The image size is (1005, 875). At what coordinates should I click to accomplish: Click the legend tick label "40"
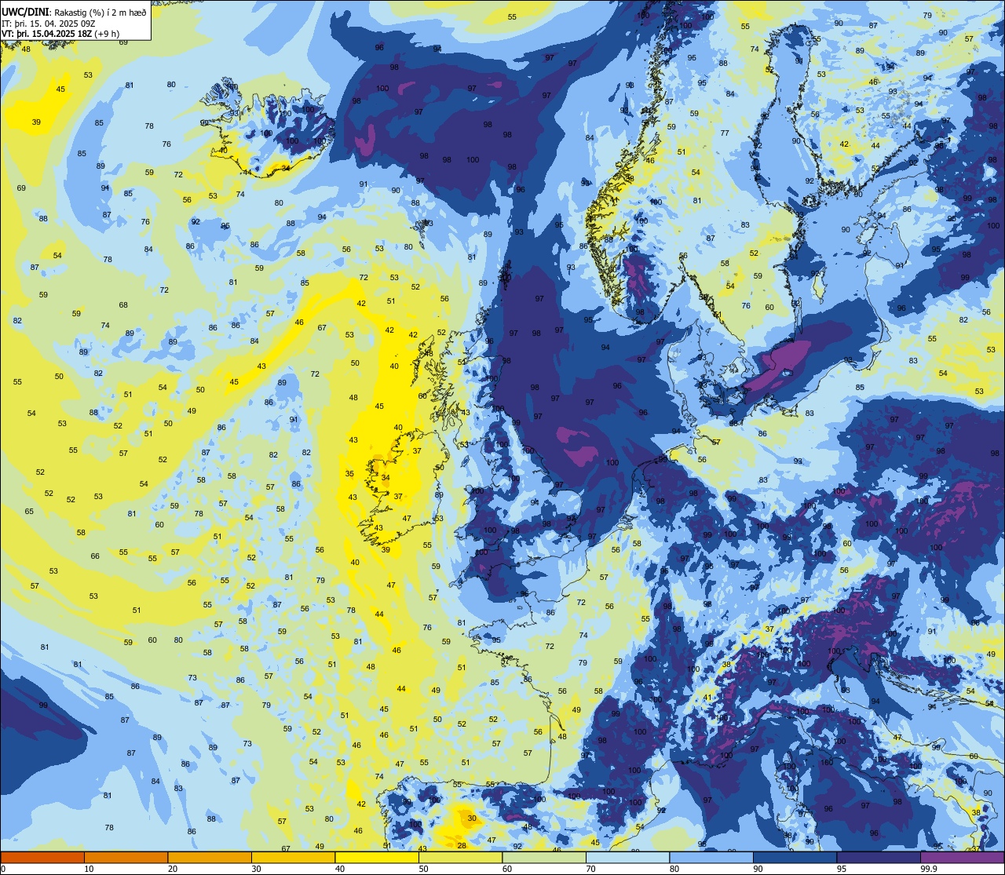point(339,869)
